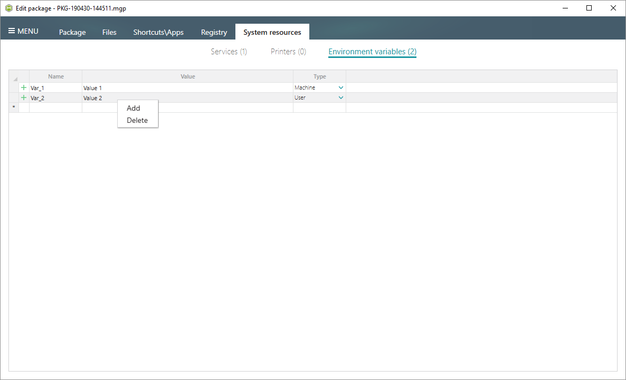
Task: Select the Var_1 row header
Action: pyautogui.click(x=14, y=87)
